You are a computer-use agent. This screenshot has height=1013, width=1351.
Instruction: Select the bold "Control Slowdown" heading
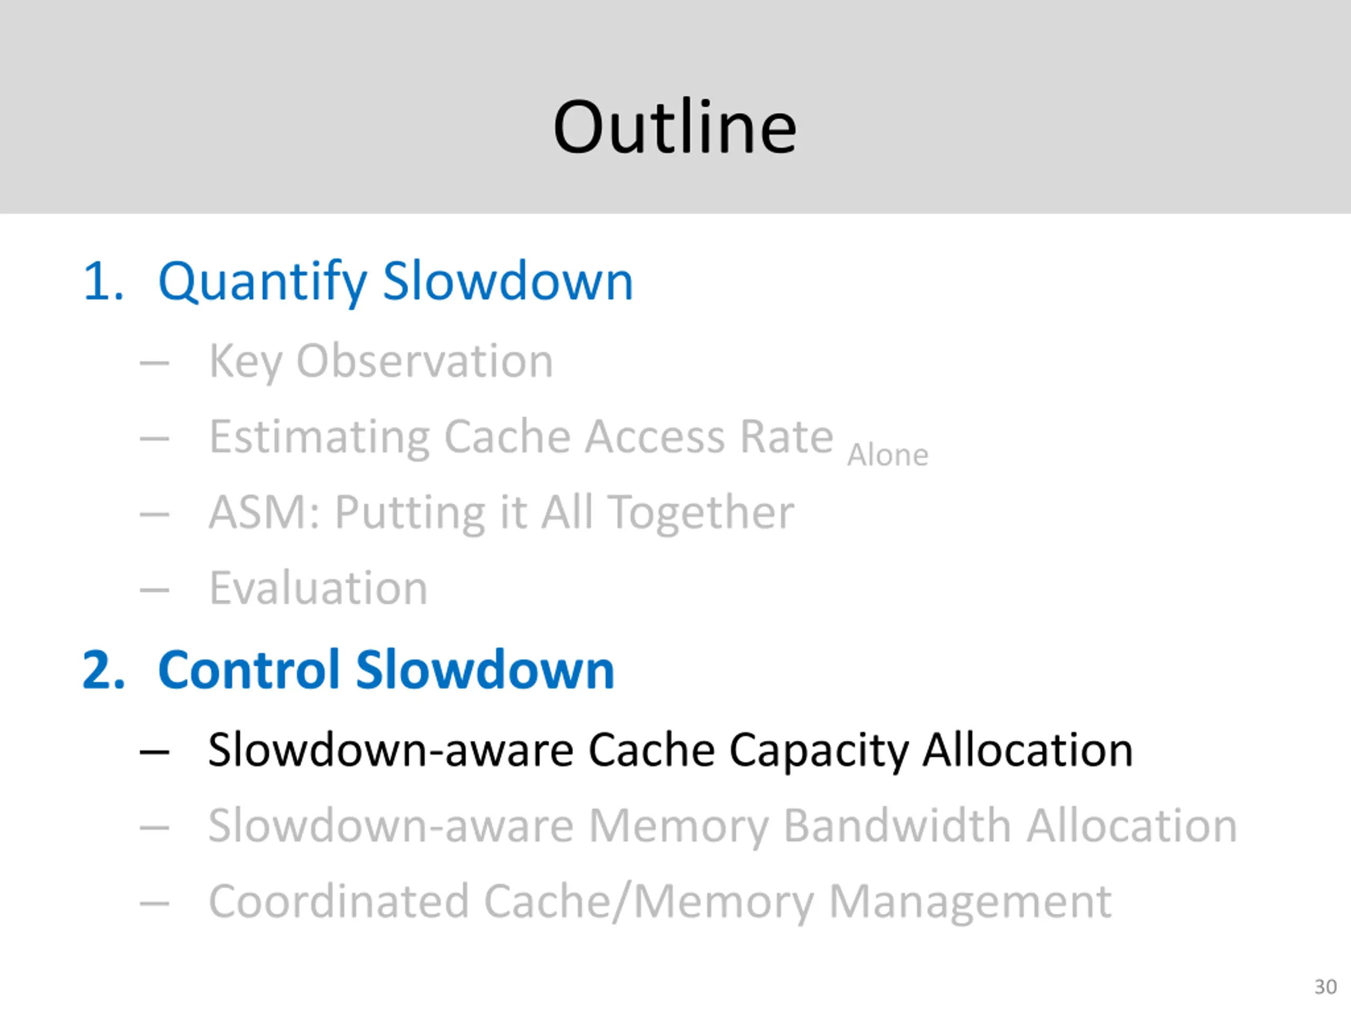pos(386,670)
